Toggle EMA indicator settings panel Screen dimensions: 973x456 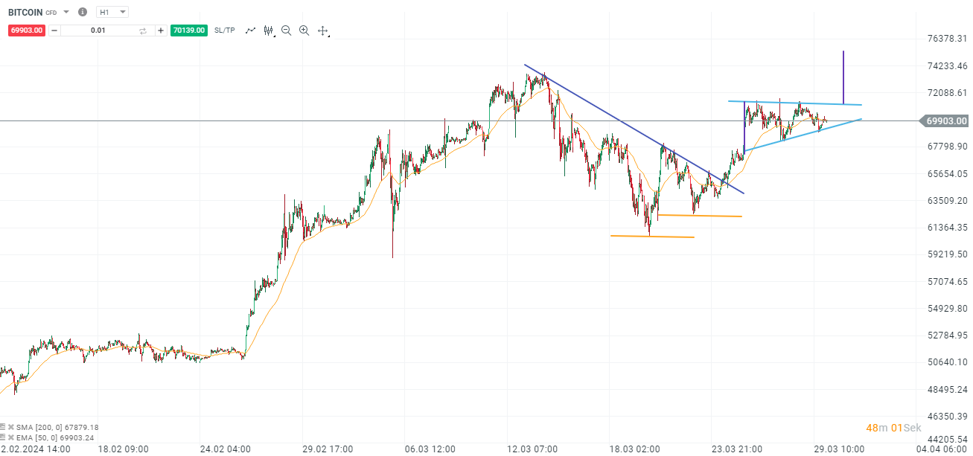pos(3,437)
